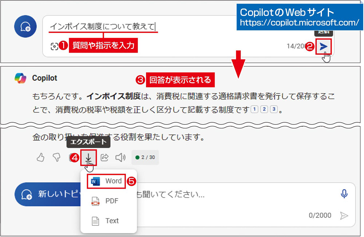This screenshot has height=237, width=364.
Task: Click the share icon below the answer
Action: tap(104, 157)
